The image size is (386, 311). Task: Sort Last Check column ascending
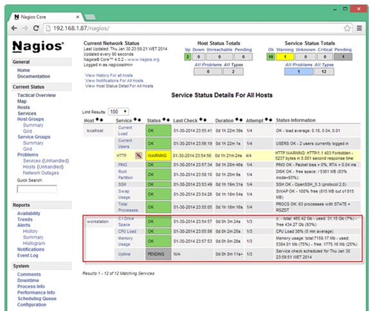pos(201,120)
